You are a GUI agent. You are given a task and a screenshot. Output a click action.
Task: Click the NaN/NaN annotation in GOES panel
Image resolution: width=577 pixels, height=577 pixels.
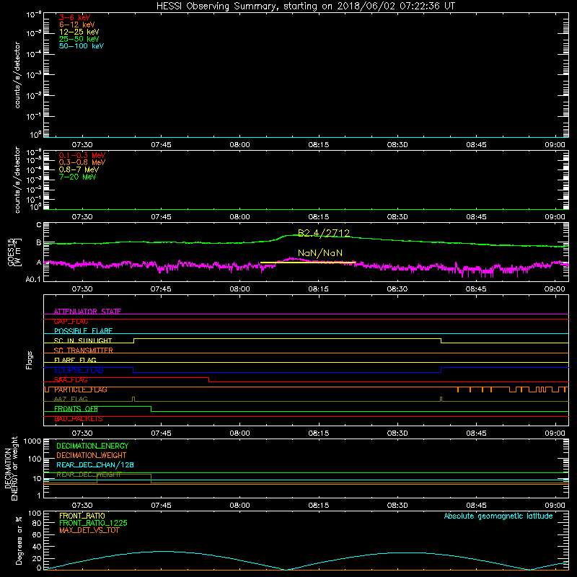pos(320,253)
